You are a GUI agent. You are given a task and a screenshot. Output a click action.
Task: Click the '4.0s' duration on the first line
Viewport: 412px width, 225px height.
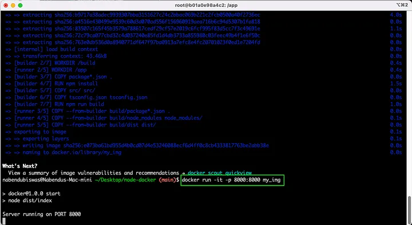pyautogui.click(x=396, y=15)
